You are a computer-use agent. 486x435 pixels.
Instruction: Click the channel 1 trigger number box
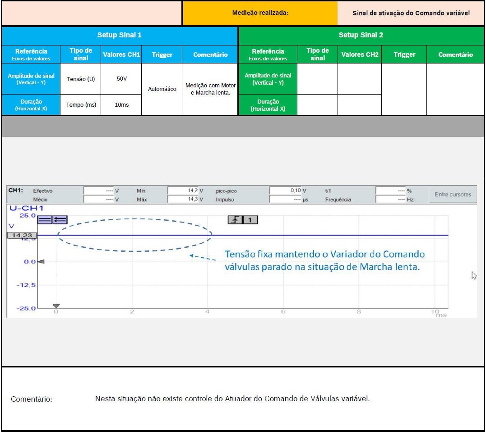250,220
